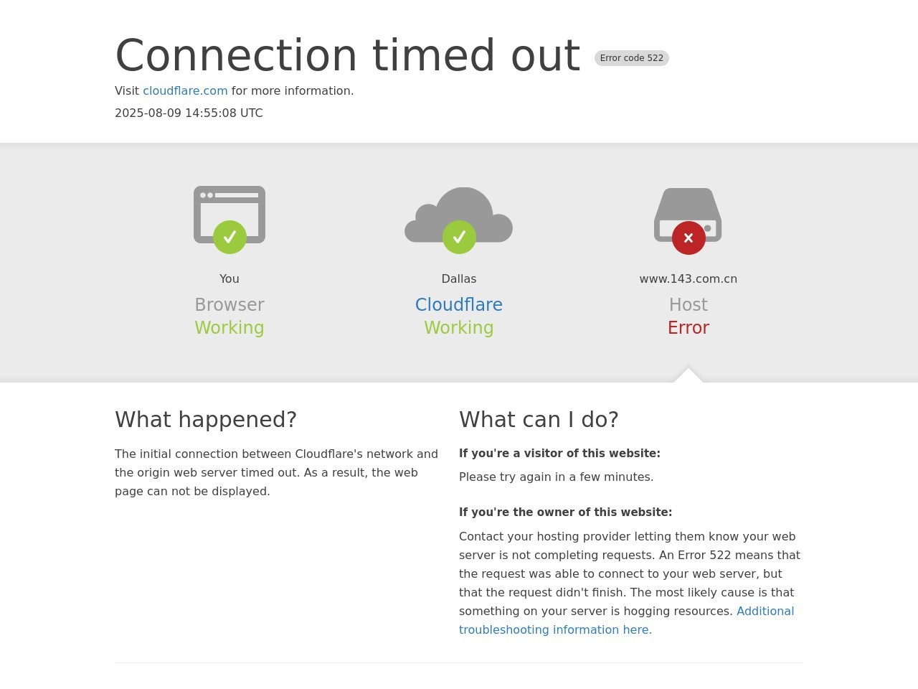
Task: Click the Connection timed out heading
Action: pyautogui.click(x=348, y=55)
